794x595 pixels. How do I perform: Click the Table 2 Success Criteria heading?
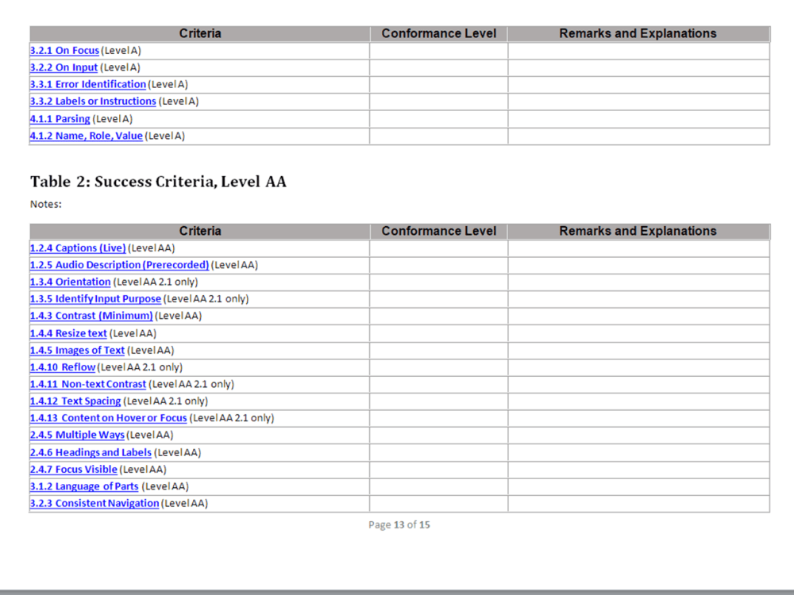[x=158, y=181]
